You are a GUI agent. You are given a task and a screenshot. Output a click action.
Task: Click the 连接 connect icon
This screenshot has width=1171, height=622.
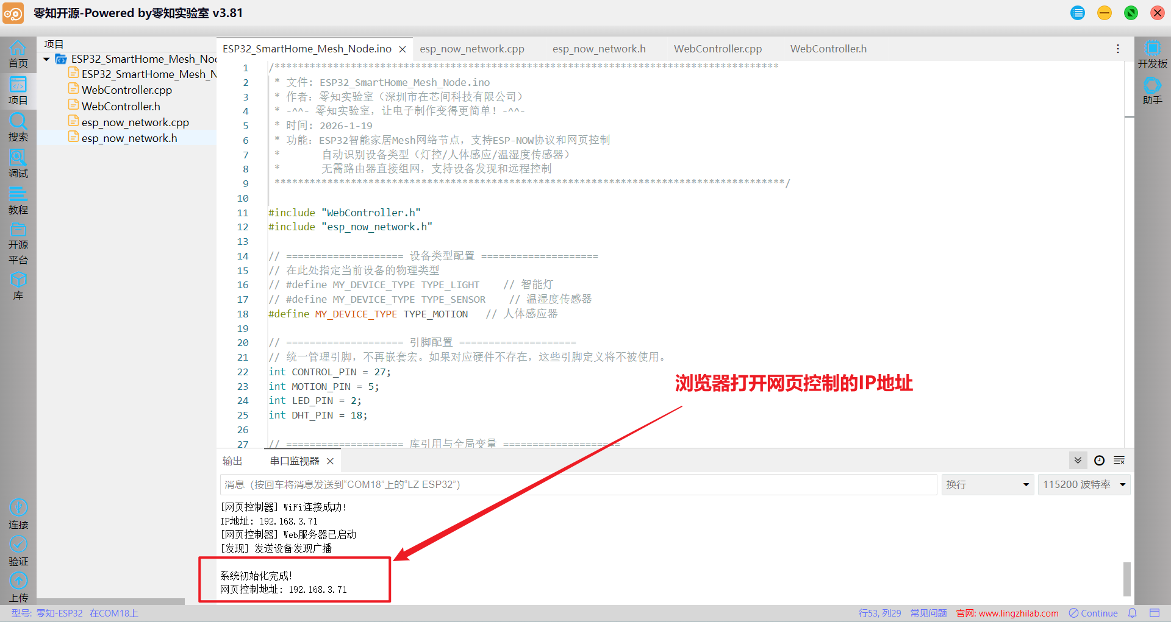pyautogui.click(x=18, y=514)
